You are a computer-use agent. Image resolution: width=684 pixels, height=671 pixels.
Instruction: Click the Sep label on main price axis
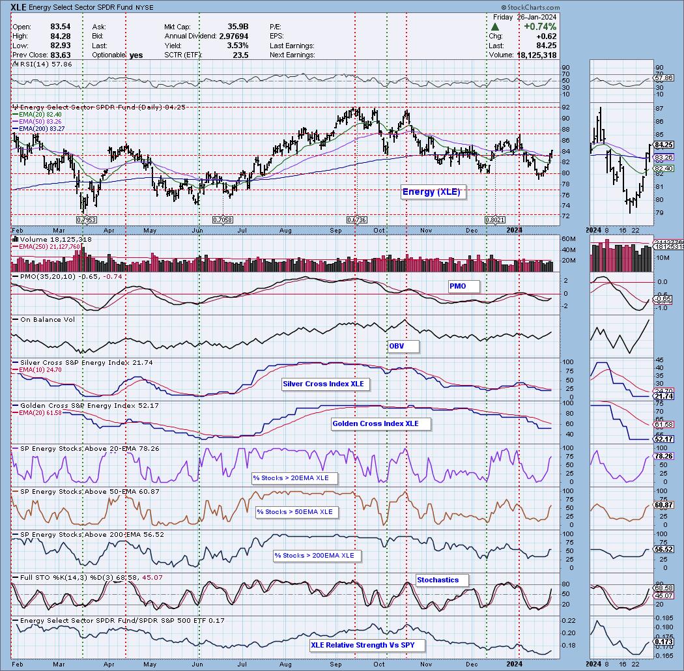click(x=335, y=231)
